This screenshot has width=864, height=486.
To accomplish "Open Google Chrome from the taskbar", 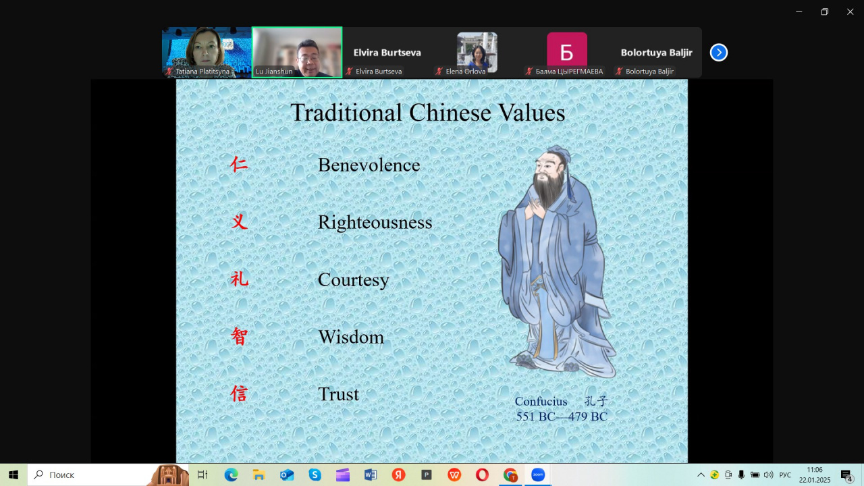I will [x=510, y=475].
